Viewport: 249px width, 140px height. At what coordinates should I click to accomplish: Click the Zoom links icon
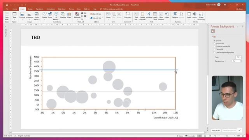108,15
